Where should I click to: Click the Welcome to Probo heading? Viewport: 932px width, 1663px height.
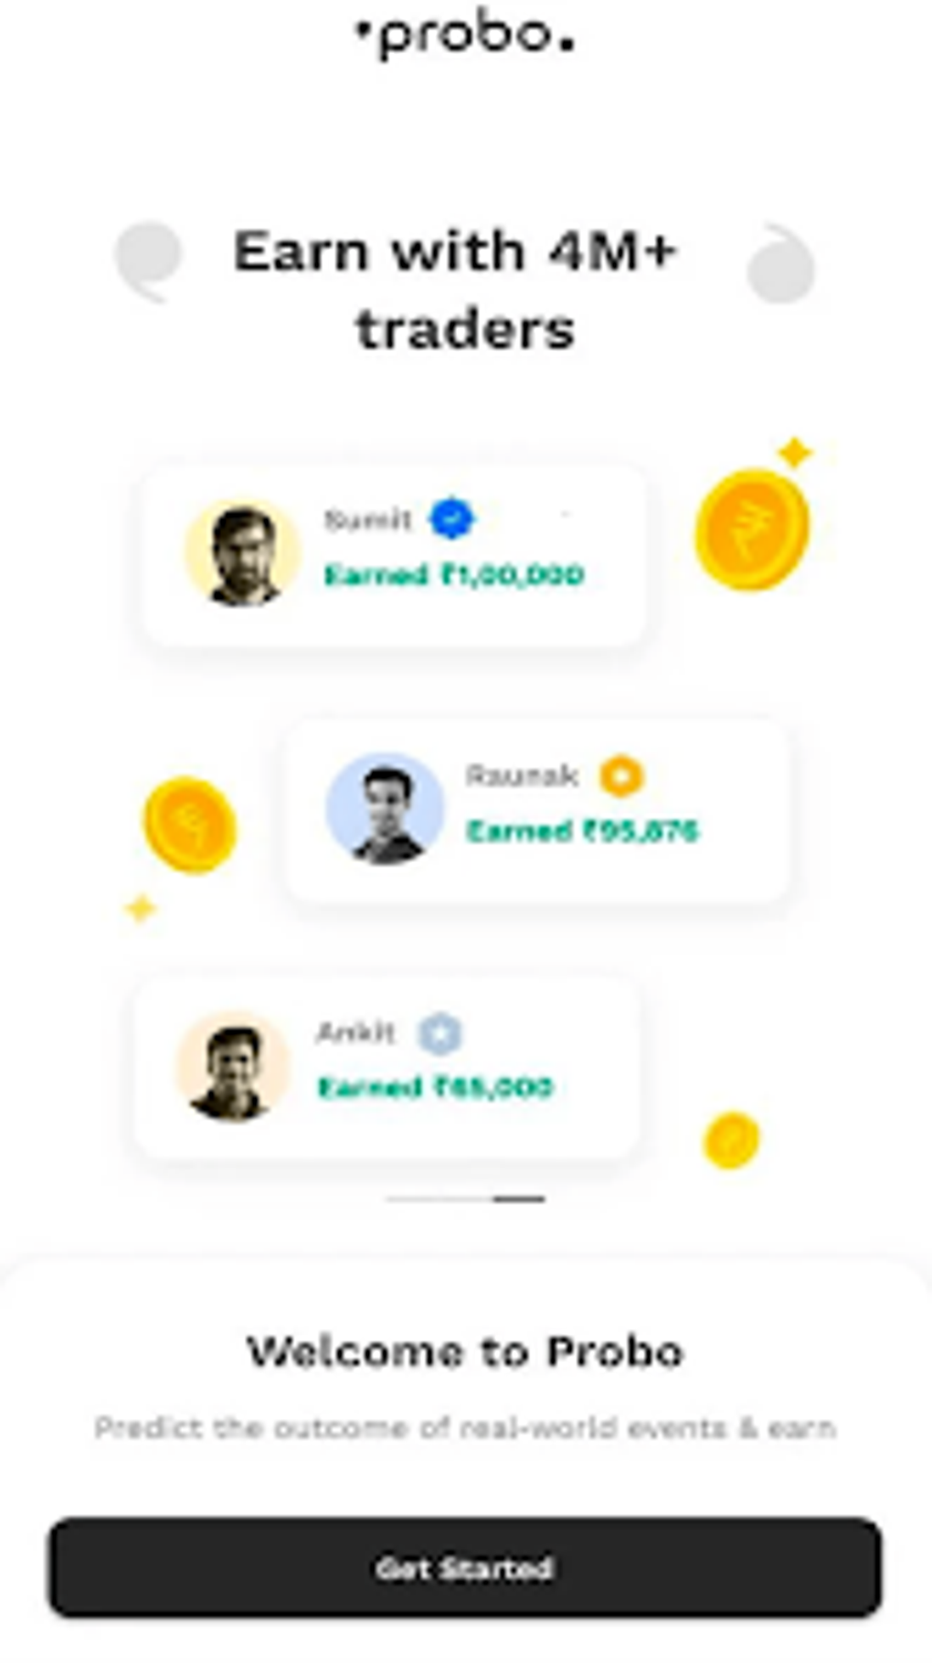(465, 1352)
